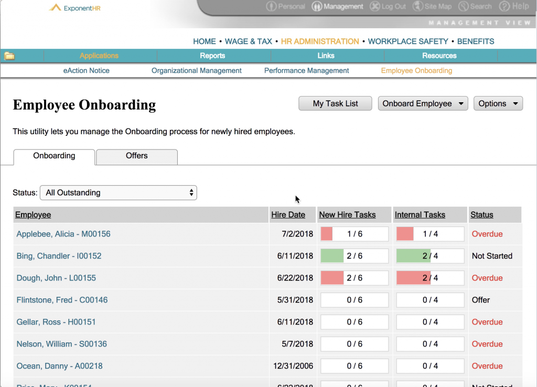537x387 pixels.
Task: Select the Reports section tab
Action: click(212, 55)
